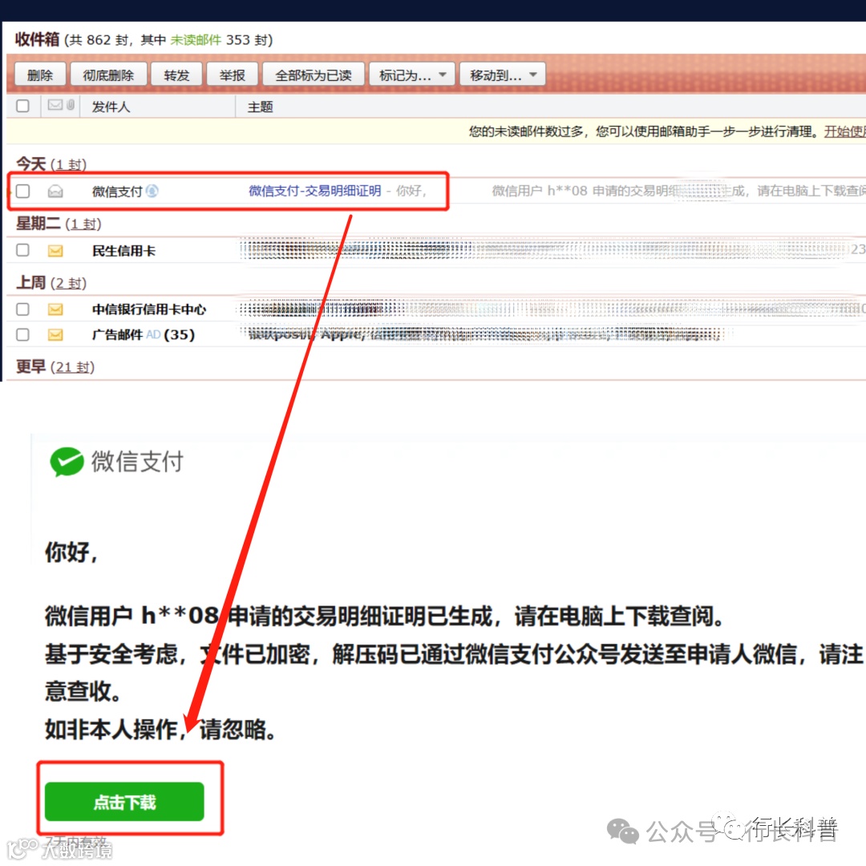The height and width of the screenshot is (866, 866).
Task: Click the unread envelope icon for 中信银行信用卡中心
Action: click(55, 310)
